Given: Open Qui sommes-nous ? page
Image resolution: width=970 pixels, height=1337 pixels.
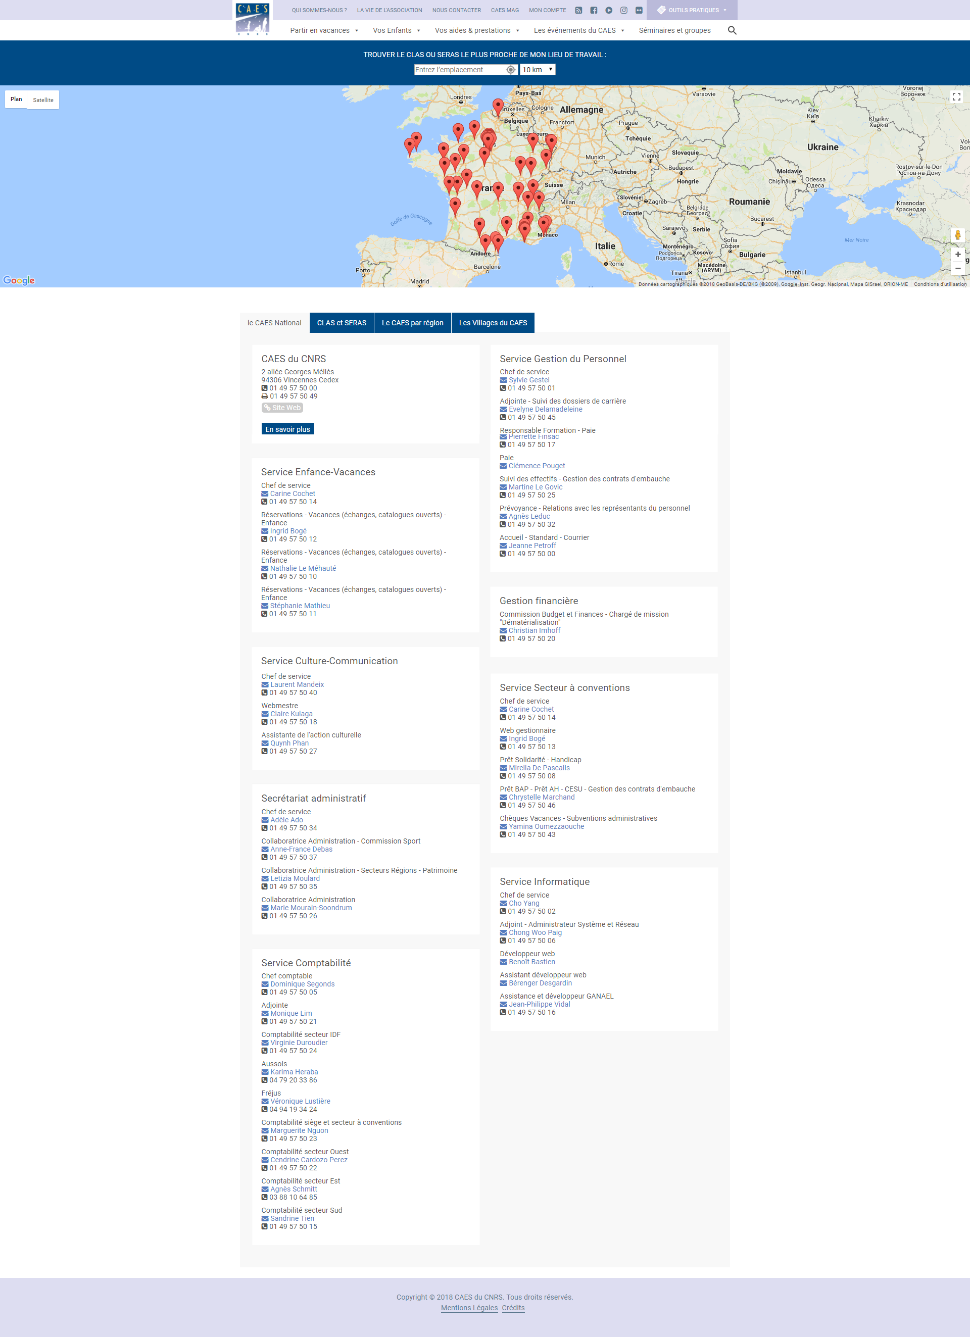Looking at the screenshot, I should (319, 10).
